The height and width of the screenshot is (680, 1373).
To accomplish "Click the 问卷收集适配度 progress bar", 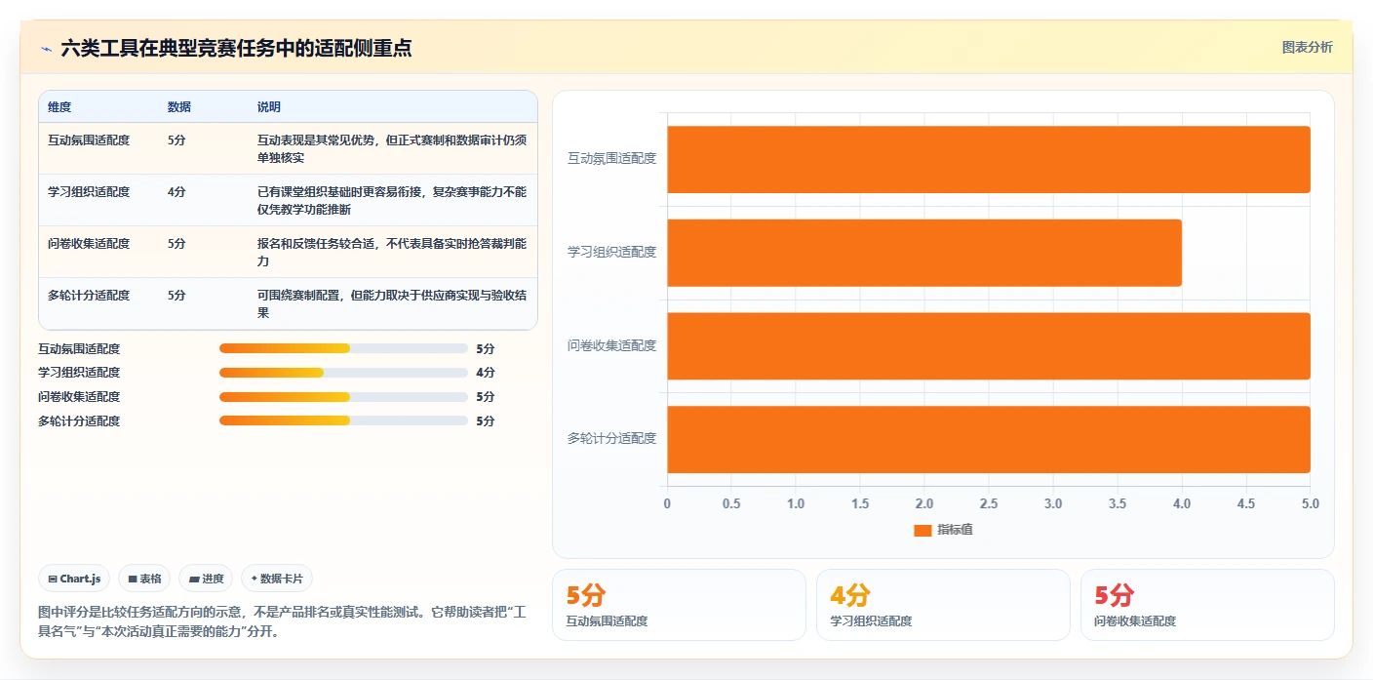I will point(343,397).
